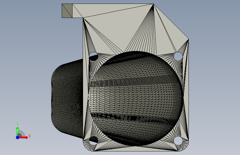Click the blue Z axis dot on the triad
Image resolution: width=240 pixels, height=155 pixels.
coord(18,137)
